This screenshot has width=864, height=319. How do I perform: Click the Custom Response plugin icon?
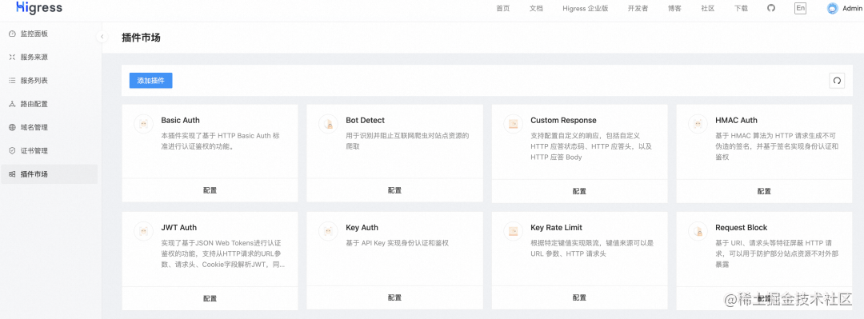tap(513, 124)
